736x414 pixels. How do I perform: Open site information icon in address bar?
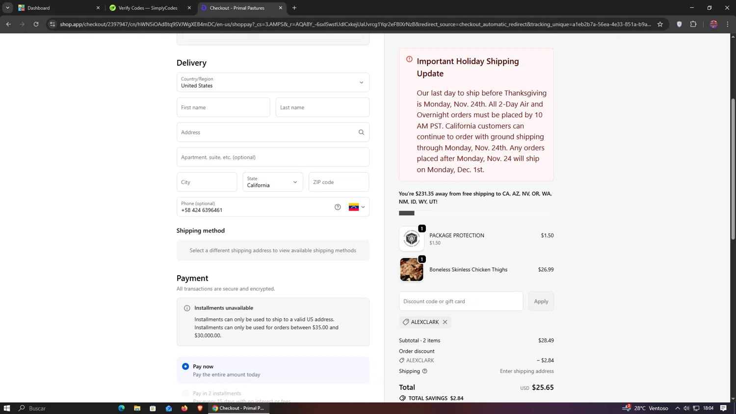53,24
